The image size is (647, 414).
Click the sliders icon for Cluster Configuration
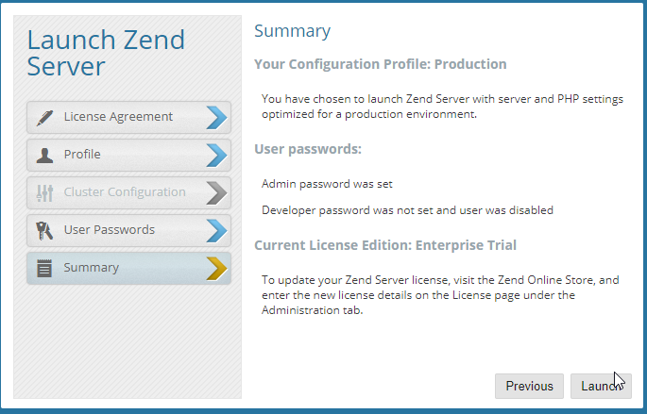[x=43, y=192]
